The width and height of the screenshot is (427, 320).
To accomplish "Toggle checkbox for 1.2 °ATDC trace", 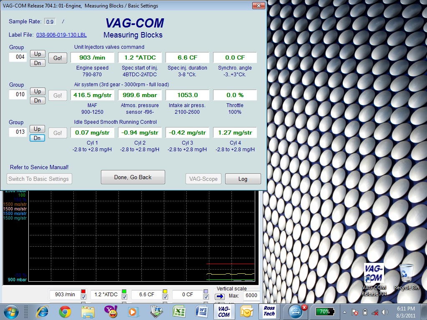I will tap(124, 297).
